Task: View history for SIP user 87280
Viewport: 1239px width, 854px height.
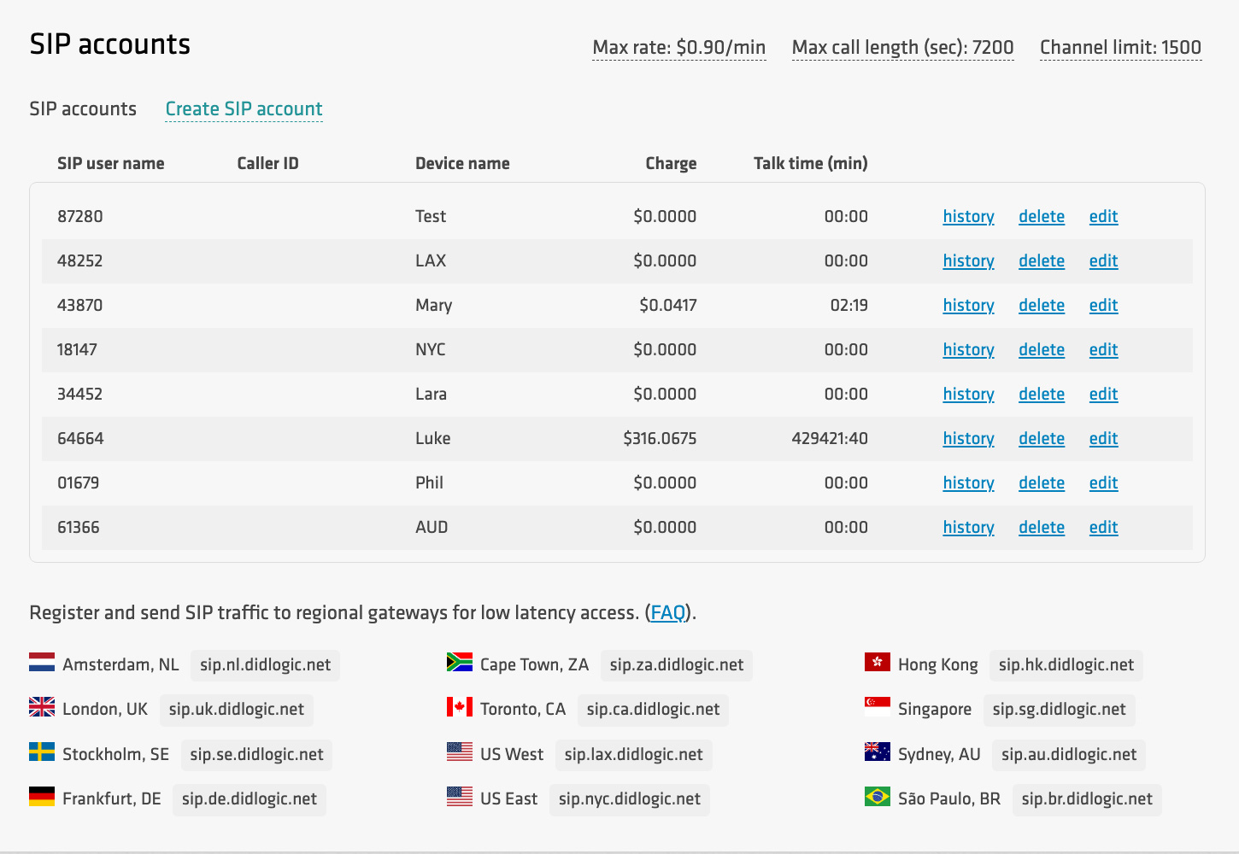Action: pos(968,217)
